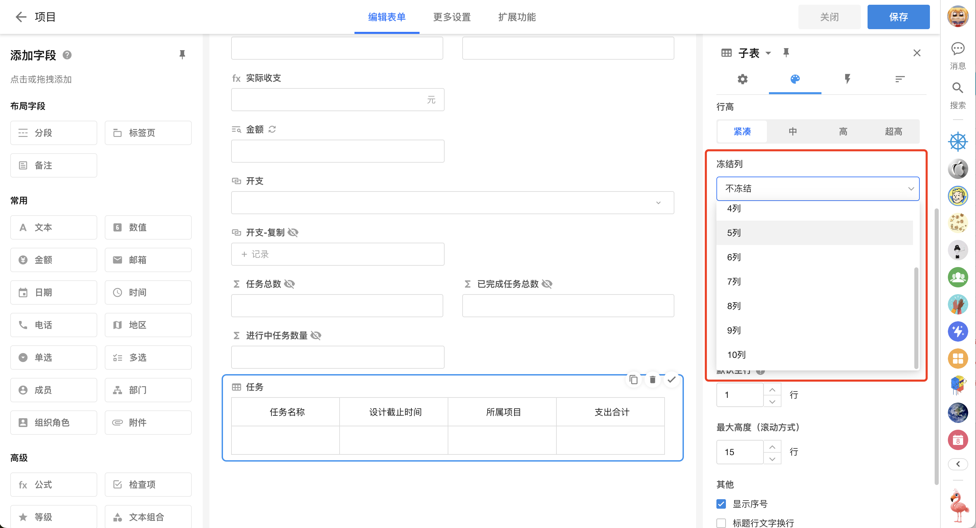Click the 保存 button
Image resolution: width=976 pixels, height=528 pixels.
[898, 17]
